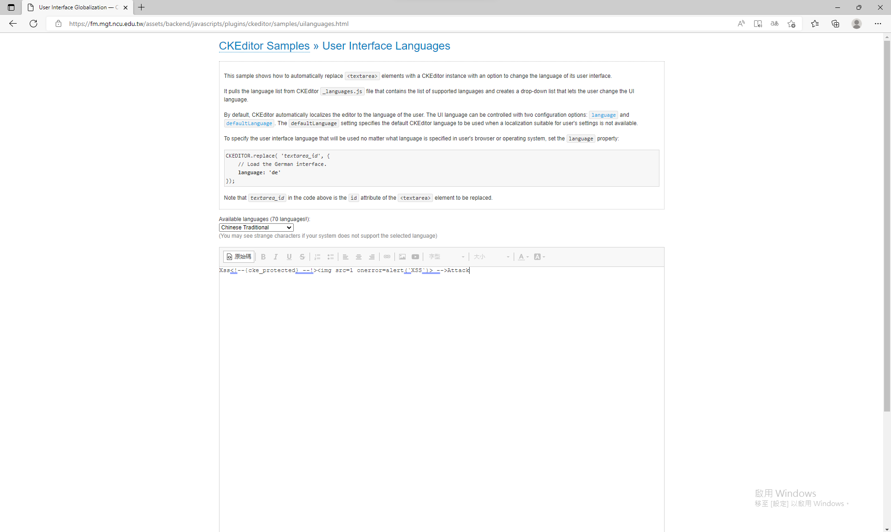Open the Read Aloud feature
The image size is (891, 532).
741,24
